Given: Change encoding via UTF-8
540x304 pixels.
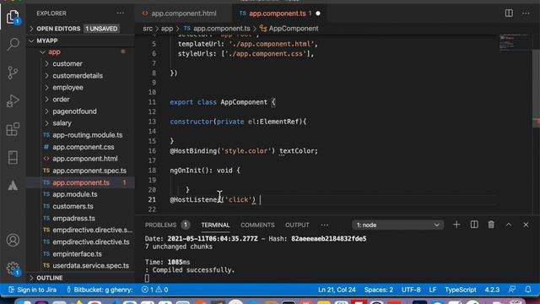Looking at the screenshot, I should [x=411, y=290].
